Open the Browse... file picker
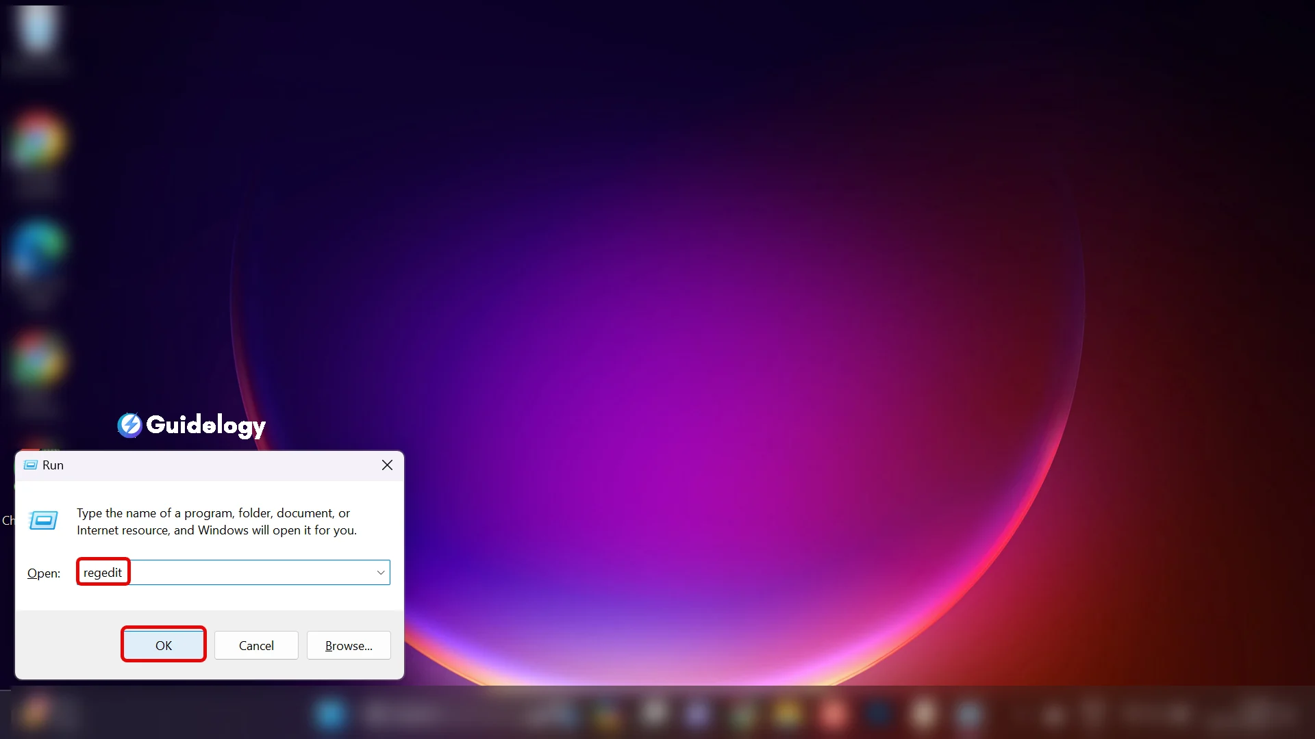The width and height of the screenshot is (1315, 739). tap(349, 645)
